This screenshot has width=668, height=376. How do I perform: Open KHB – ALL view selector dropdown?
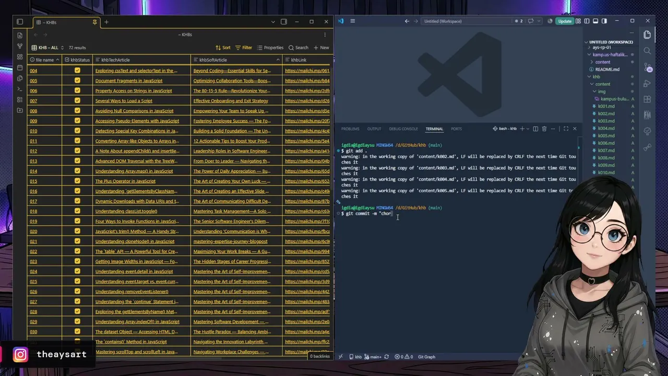click(x=47, y=48)
